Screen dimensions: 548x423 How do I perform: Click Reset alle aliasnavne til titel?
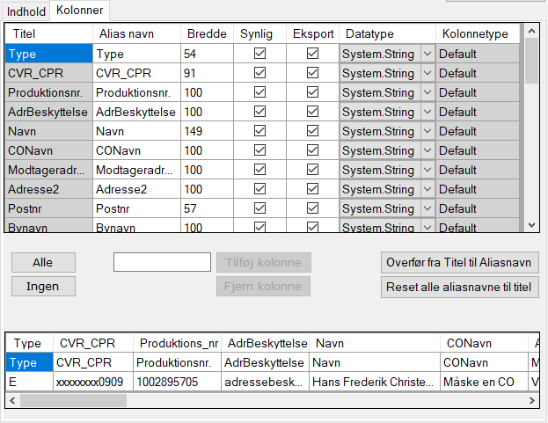[x=461, y=287]
